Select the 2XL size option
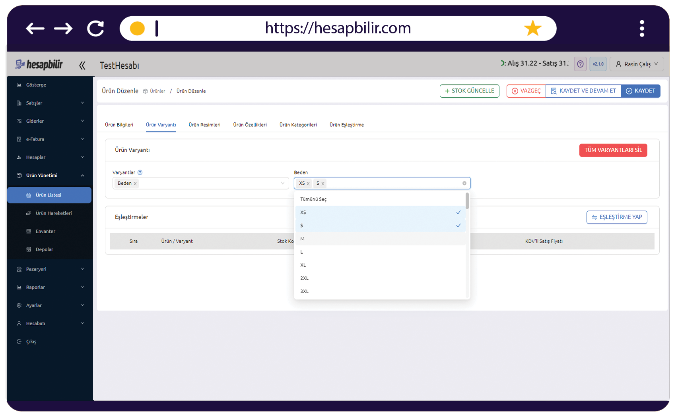The width and height of the screenshot is (676, 417). [x=380, y=278]
